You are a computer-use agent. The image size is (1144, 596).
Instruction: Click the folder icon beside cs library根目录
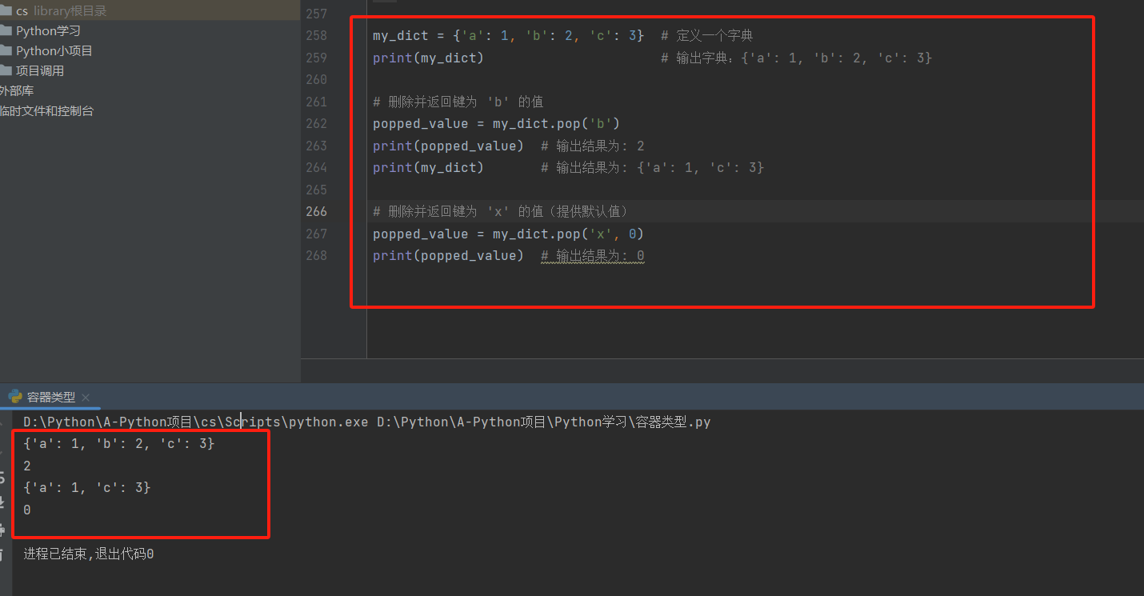[x=5, y=10]
